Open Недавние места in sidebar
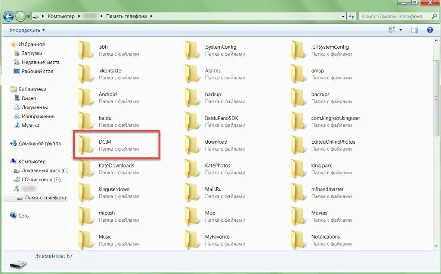The width and height of the screenshot is (441, 274). tap(41, 62)
